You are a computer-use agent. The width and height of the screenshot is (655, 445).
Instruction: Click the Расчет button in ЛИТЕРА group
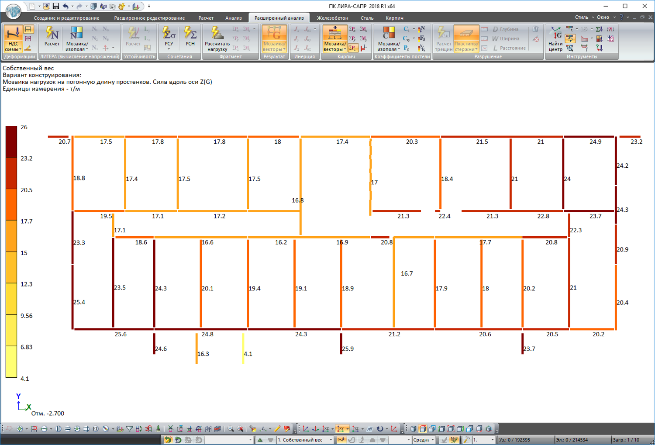click(52, 37)
